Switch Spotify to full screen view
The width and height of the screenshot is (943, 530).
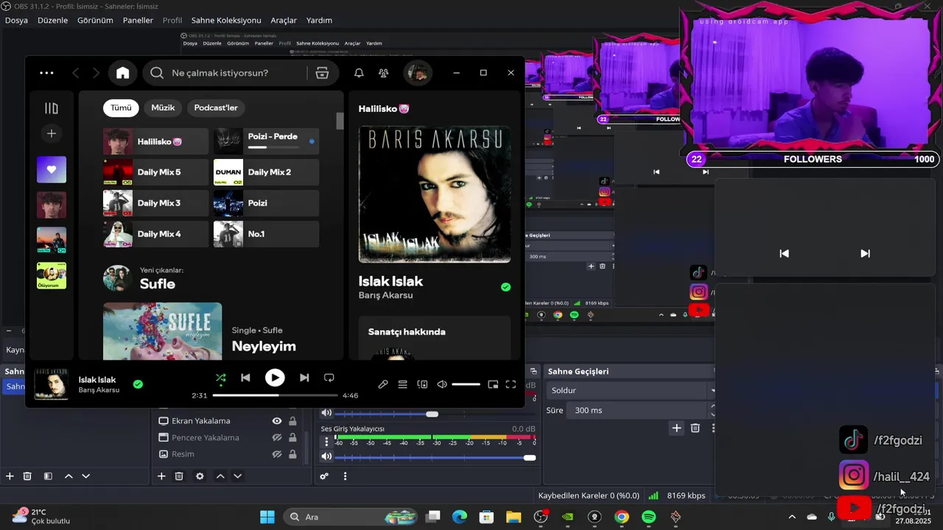pyautogui.click(x=511, y=384)
